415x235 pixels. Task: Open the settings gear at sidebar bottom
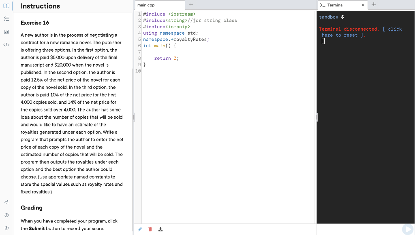tap(6, 228)
